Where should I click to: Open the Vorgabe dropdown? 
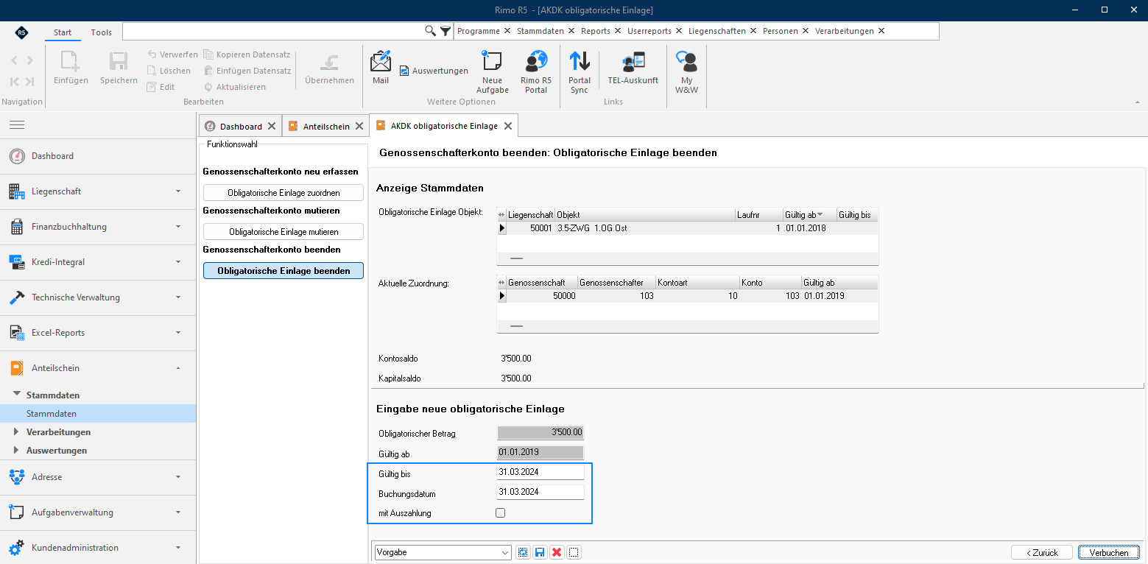pyautogui.click(x=505, y=552)
